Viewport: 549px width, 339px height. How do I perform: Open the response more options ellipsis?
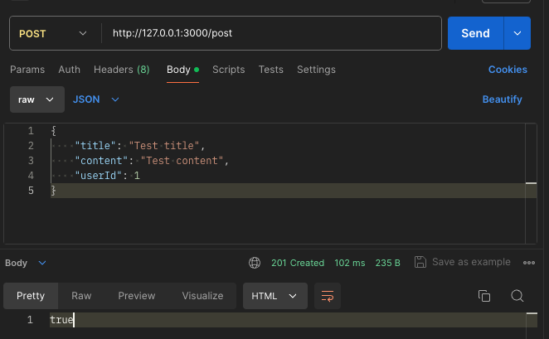click(x=529, y=263)
